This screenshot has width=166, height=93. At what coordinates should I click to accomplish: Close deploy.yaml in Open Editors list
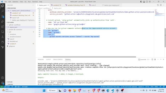[9, 11]
